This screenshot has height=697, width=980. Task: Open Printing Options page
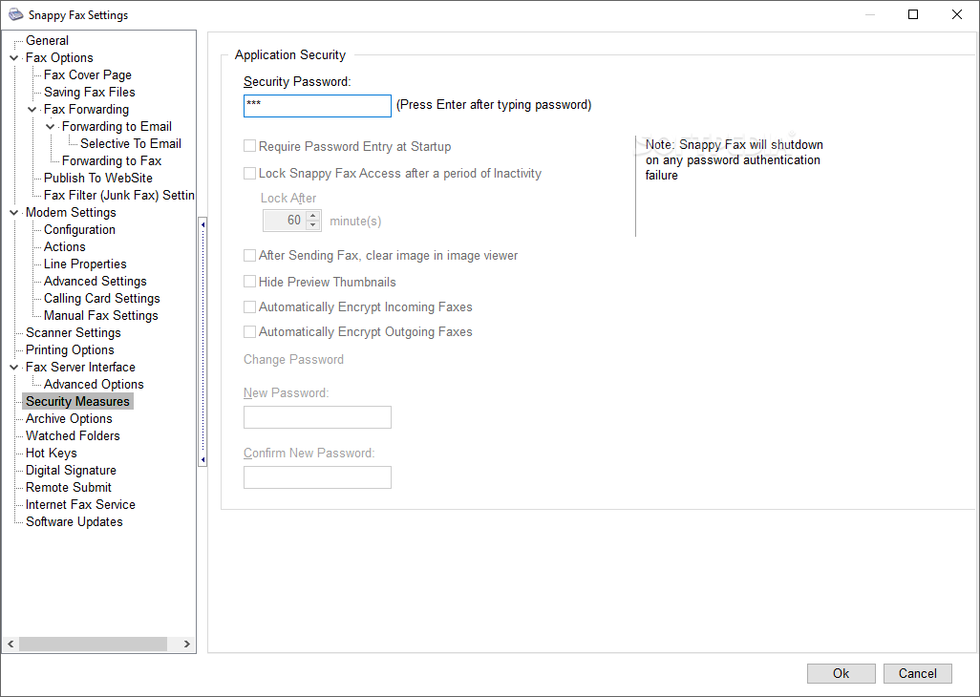70,349
